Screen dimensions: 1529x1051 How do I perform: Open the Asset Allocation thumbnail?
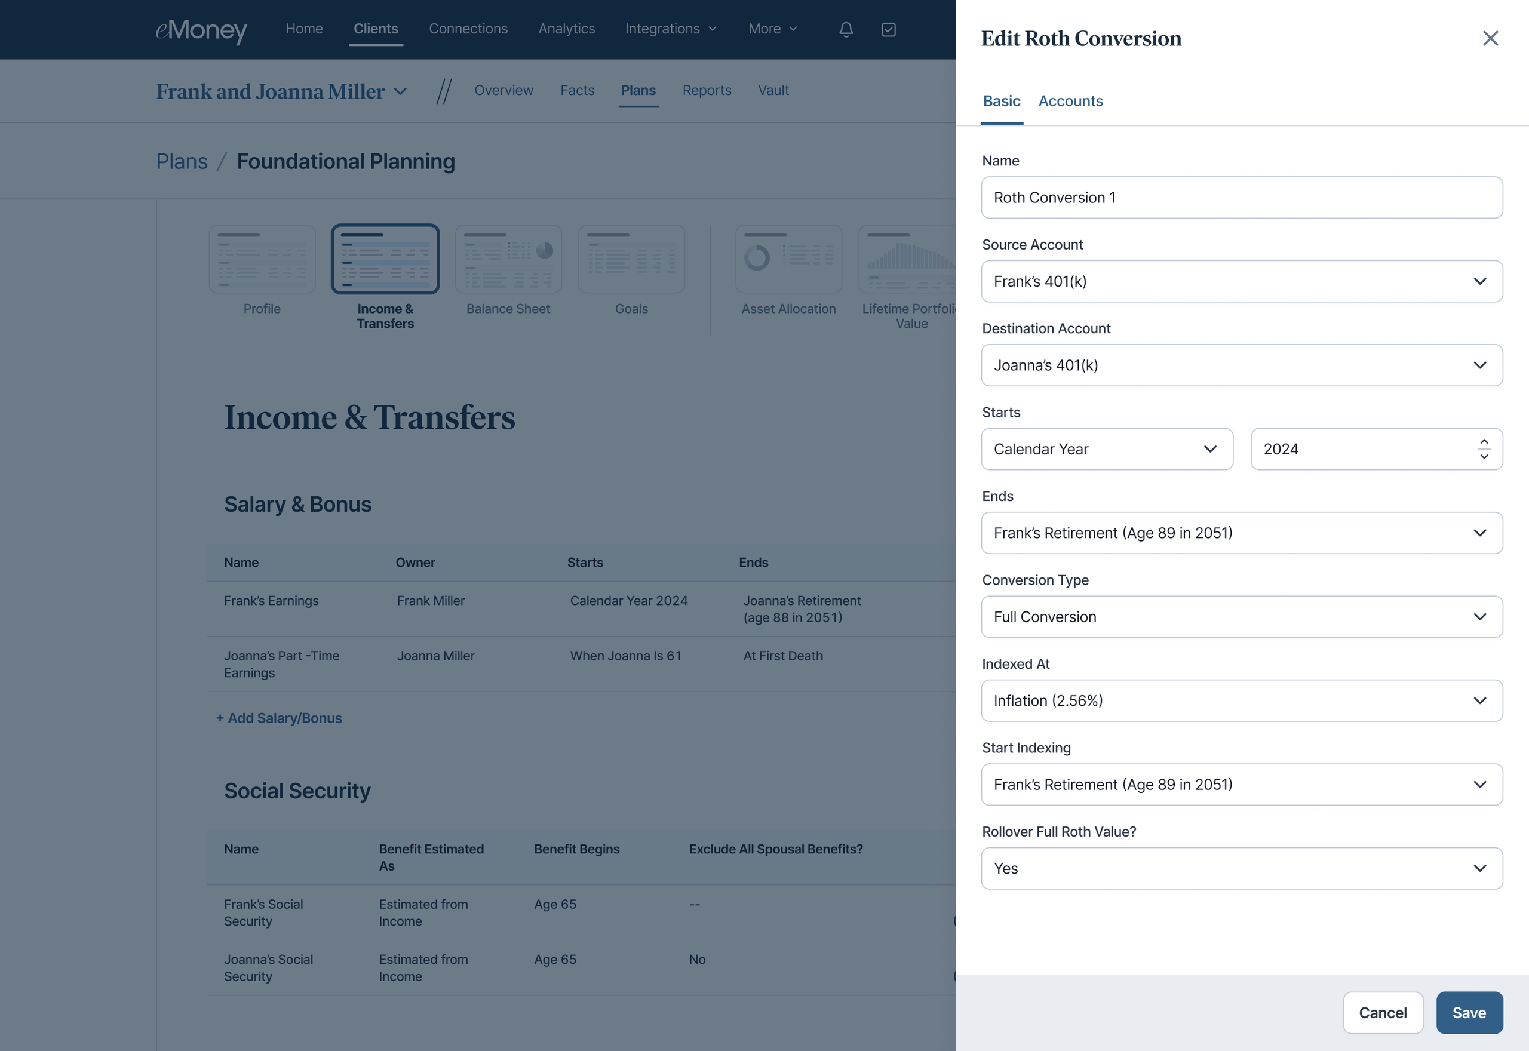788,259
